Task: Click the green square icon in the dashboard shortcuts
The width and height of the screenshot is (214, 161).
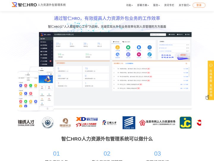Action: pyautogui.click(x=128, y=47)
